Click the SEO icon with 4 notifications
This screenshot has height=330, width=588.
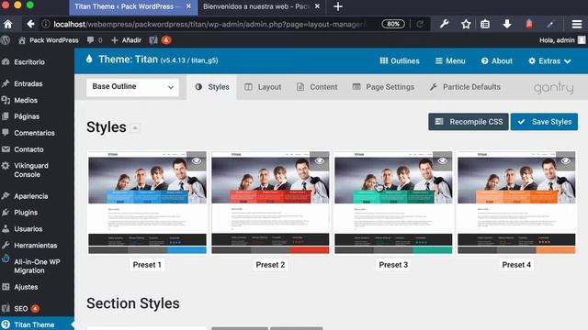[160, 40]
